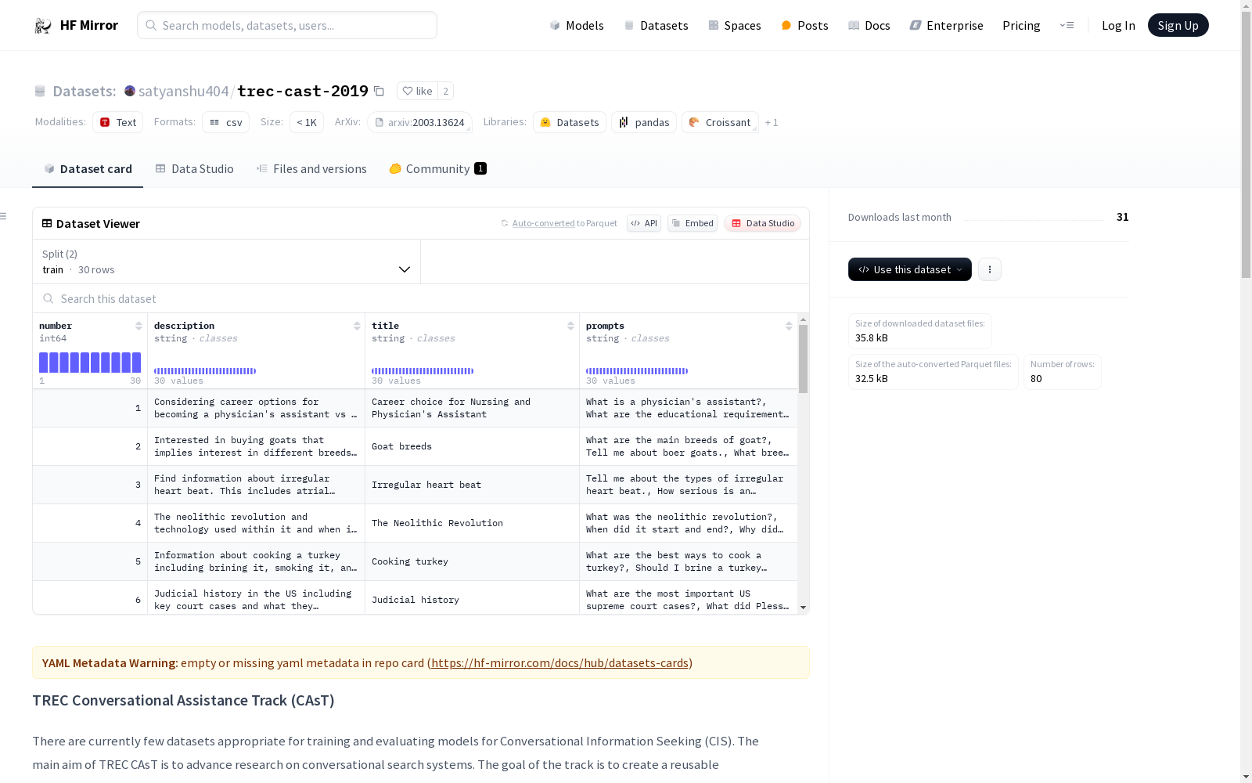Click the dataset viewer vertical scrollbar

804,359
